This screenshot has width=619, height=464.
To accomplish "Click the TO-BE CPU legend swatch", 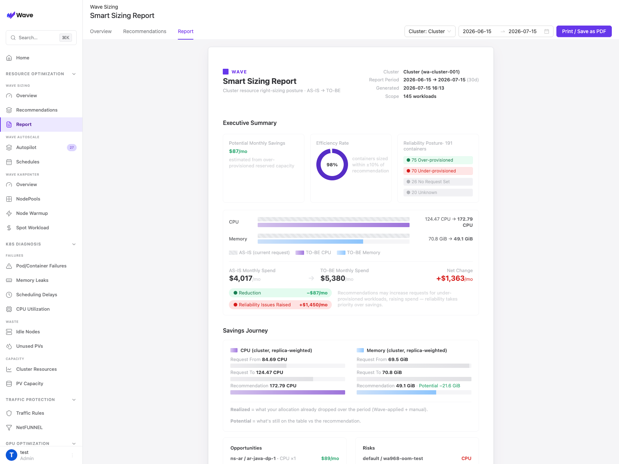I will [x=300, y=253].
